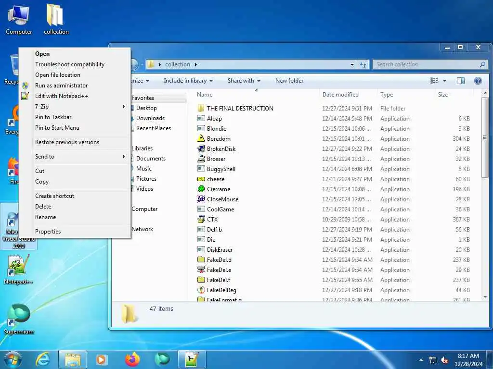Select the Supermium desktop shortcut

tap(19, 319)
